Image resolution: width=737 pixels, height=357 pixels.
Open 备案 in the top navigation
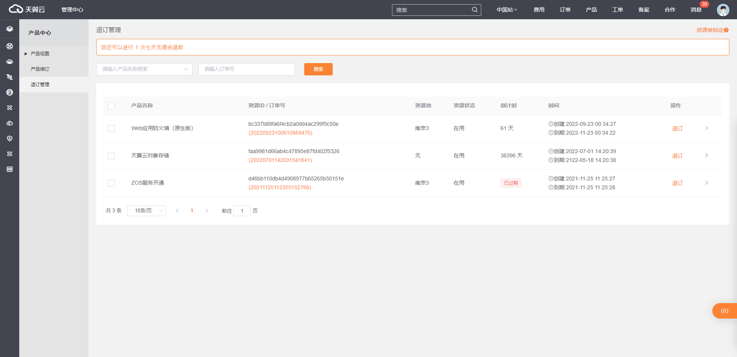[643, 10]
